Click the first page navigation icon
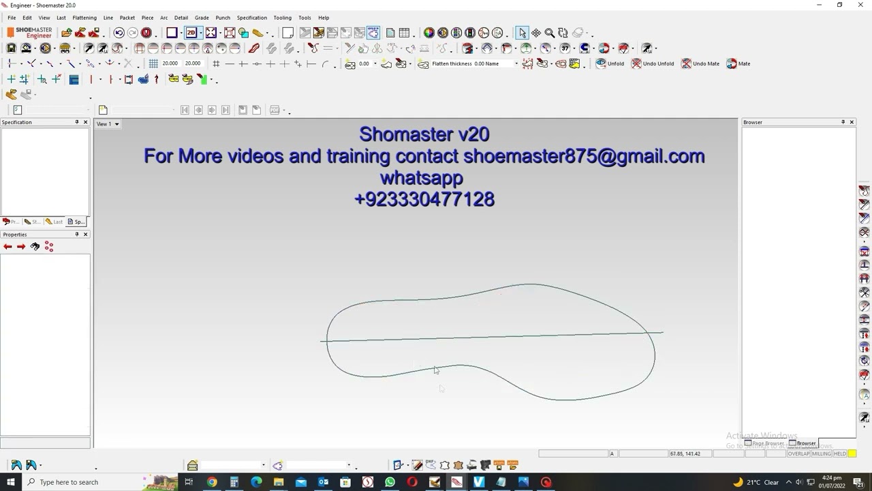This screenshot has width=872, height=491. 185,110
